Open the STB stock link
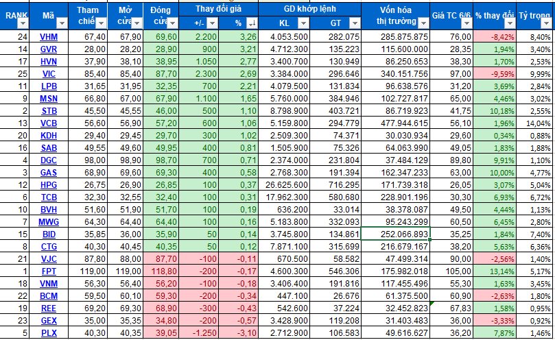This screenshot has height=340, width=555. coord(49,111)
